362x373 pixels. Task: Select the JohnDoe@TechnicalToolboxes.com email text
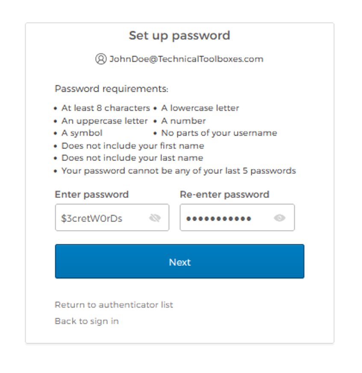(x=186, y=59)
